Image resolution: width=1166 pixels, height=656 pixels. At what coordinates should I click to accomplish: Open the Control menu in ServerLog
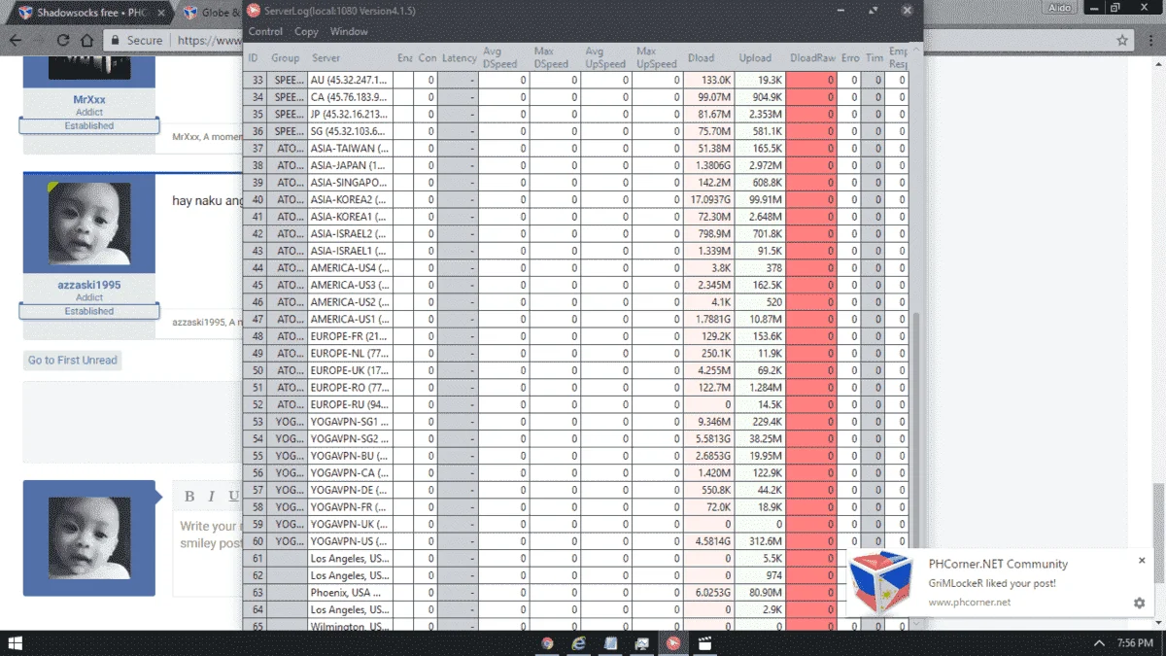pos(265,31)
